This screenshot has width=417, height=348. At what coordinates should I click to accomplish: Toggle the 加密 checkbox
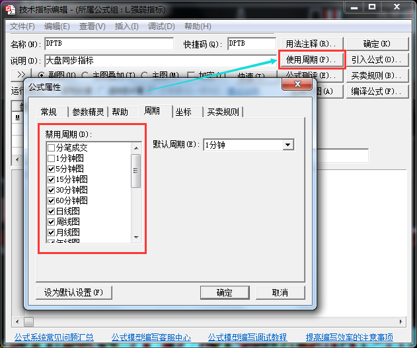tap(191, 75)
